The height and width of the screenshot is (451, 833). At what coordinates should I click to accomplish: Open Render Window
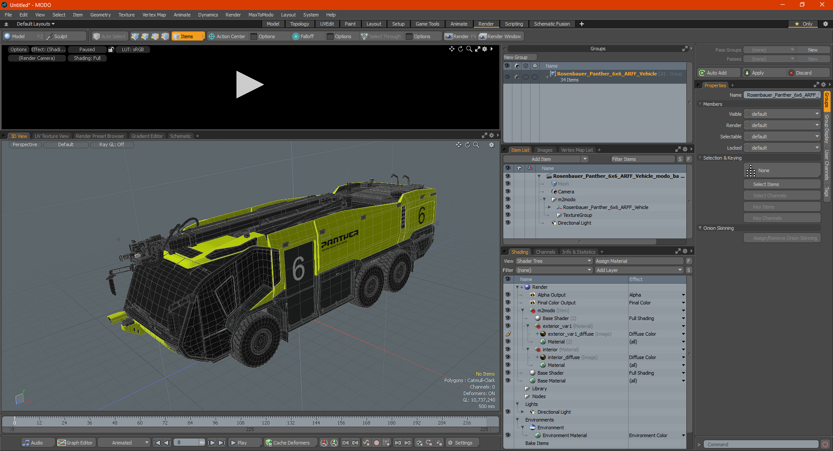pyautogui.click(x=500, y=36)
